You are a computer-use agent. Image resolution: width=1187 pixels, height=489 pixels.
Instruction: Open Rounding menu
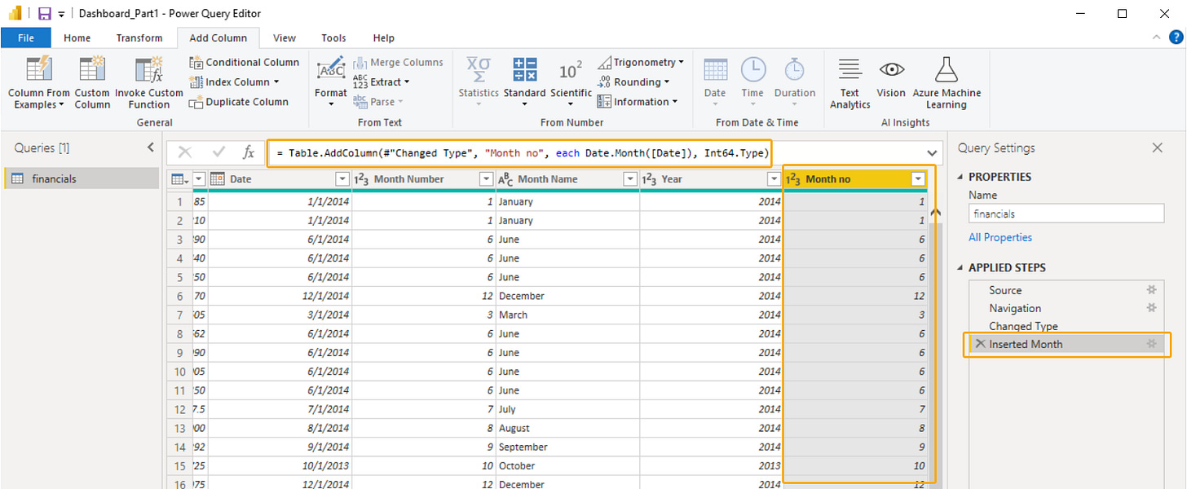[633, 81]
